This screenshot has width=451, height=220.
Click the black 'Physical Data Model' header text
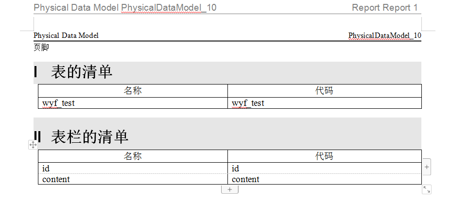point(66,35)
